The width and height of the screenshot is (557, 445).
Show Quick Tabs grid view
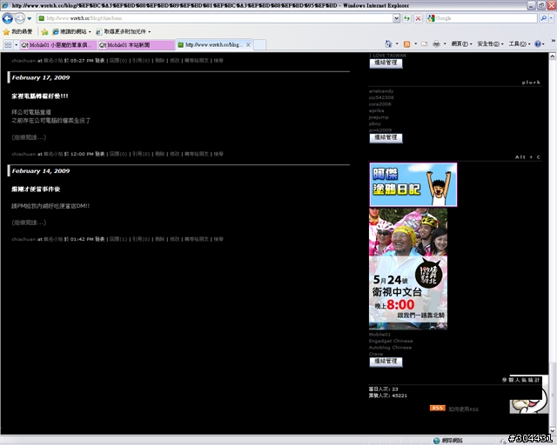tap(8, 44)
